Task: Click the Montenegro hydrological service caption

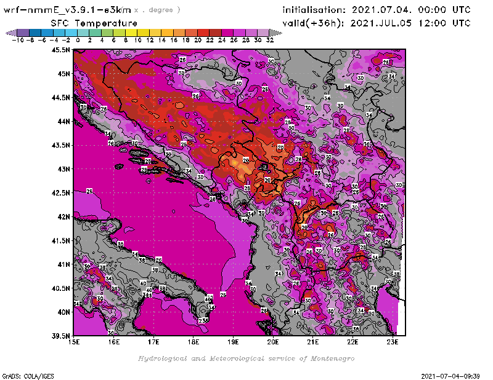Action: (x=246, y=358)
